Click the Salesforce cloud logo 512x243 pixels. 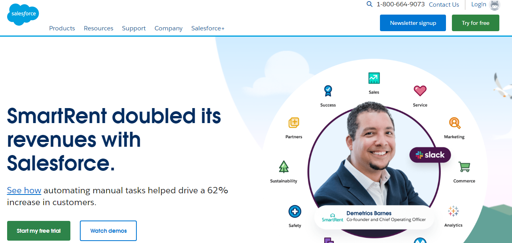[x=23, y=14]
